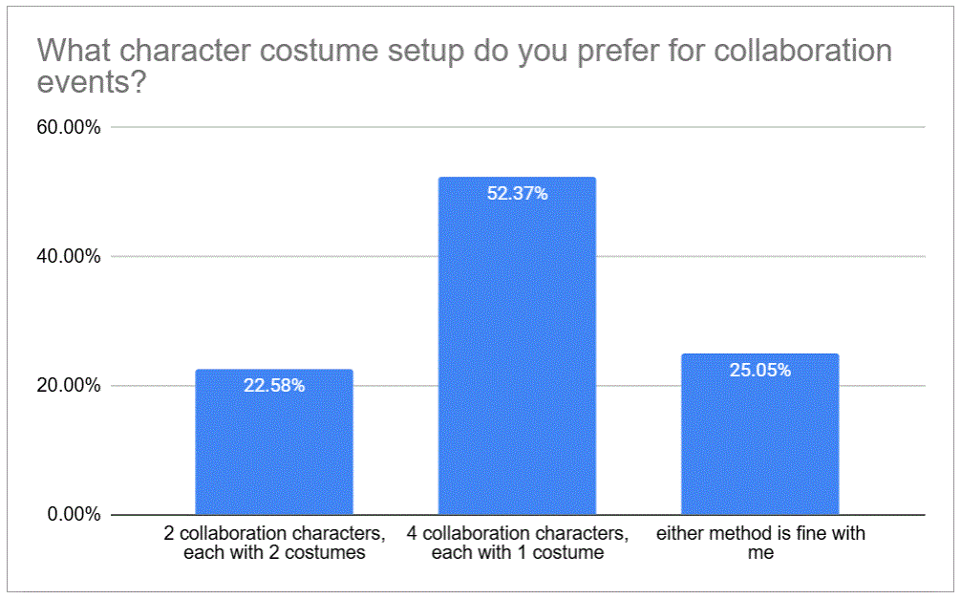Click the 20.00% gridline near right edge

(x=883, y=386)
